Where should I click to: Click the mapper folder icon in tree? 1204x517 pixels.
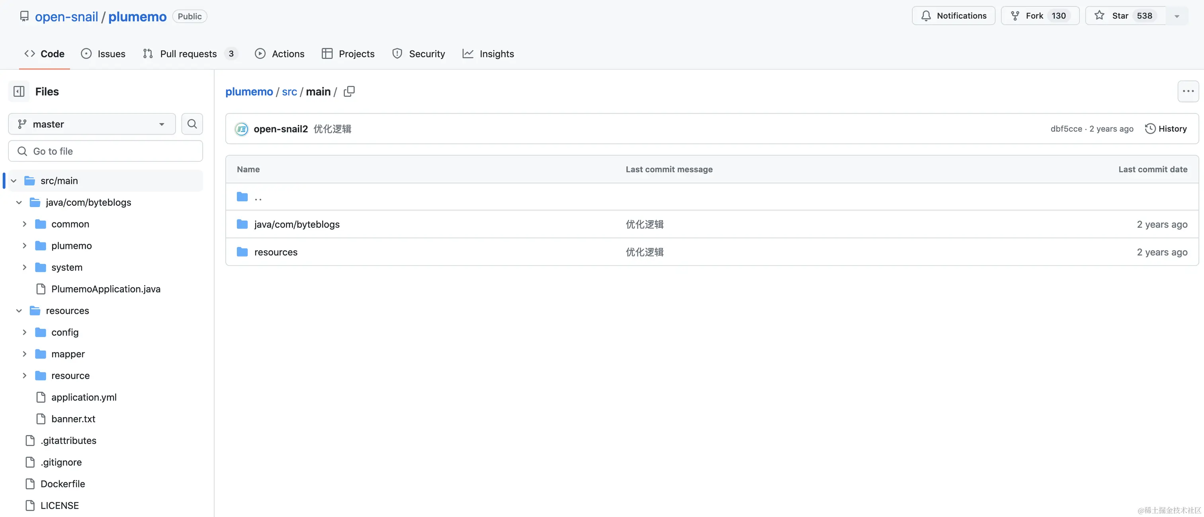coord(41,354)
